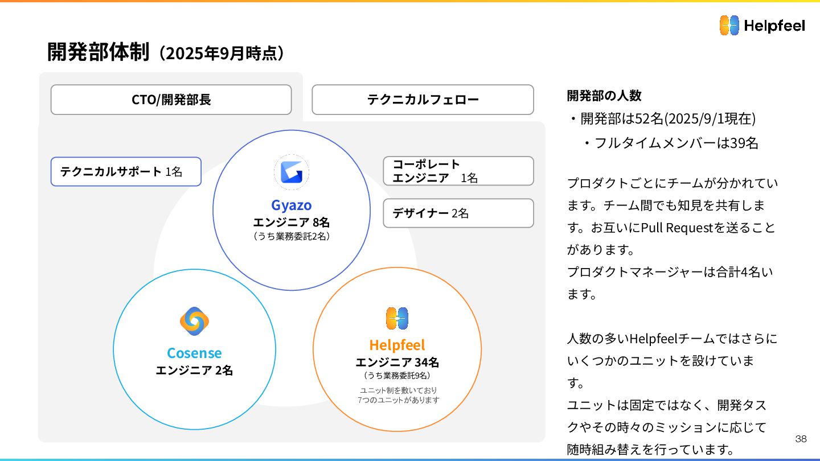
Task: Click the page number 38
Action: click(801, 439)
